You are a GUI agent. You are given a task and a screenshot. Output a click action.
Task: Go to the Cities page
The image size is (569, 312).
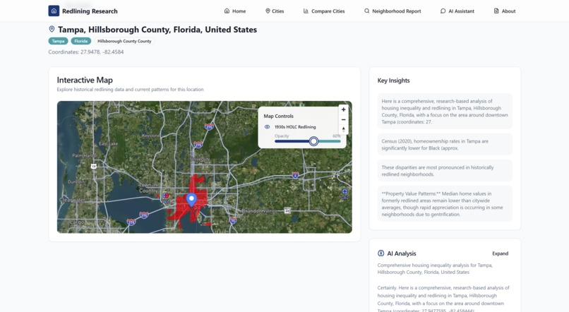(275, 11)
